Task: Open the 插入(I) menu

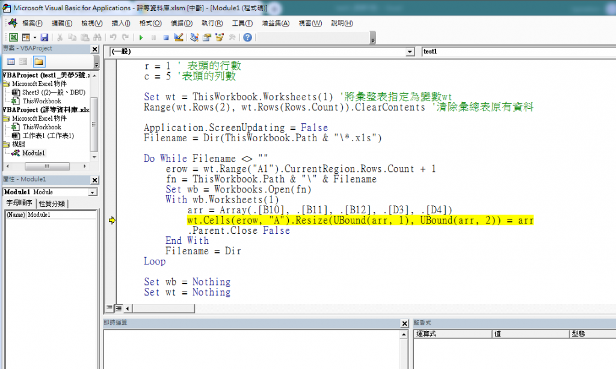Action: [121, 23]
